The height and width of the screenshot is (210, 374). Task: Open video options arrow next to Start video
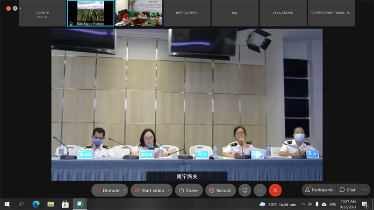tap(169, 190)
